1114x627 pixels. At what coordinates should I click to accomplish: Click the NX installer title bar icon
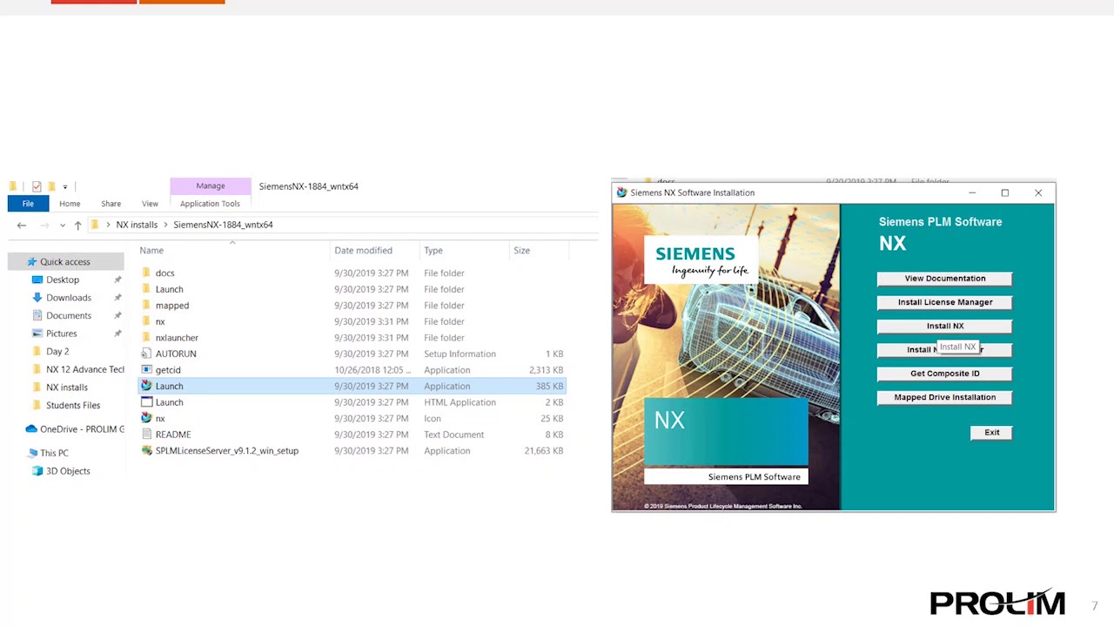(621, 192)
